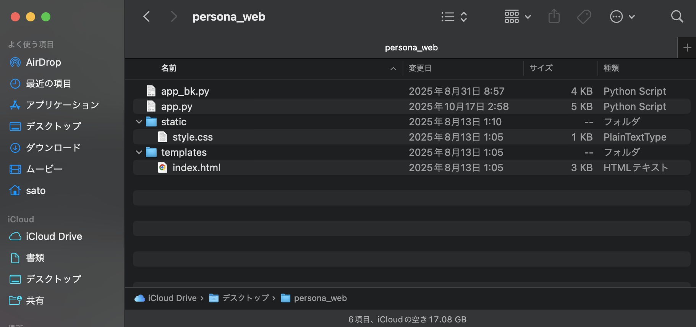
Task: Open the Tags editor icon
Action: click(x=584, y=16)
